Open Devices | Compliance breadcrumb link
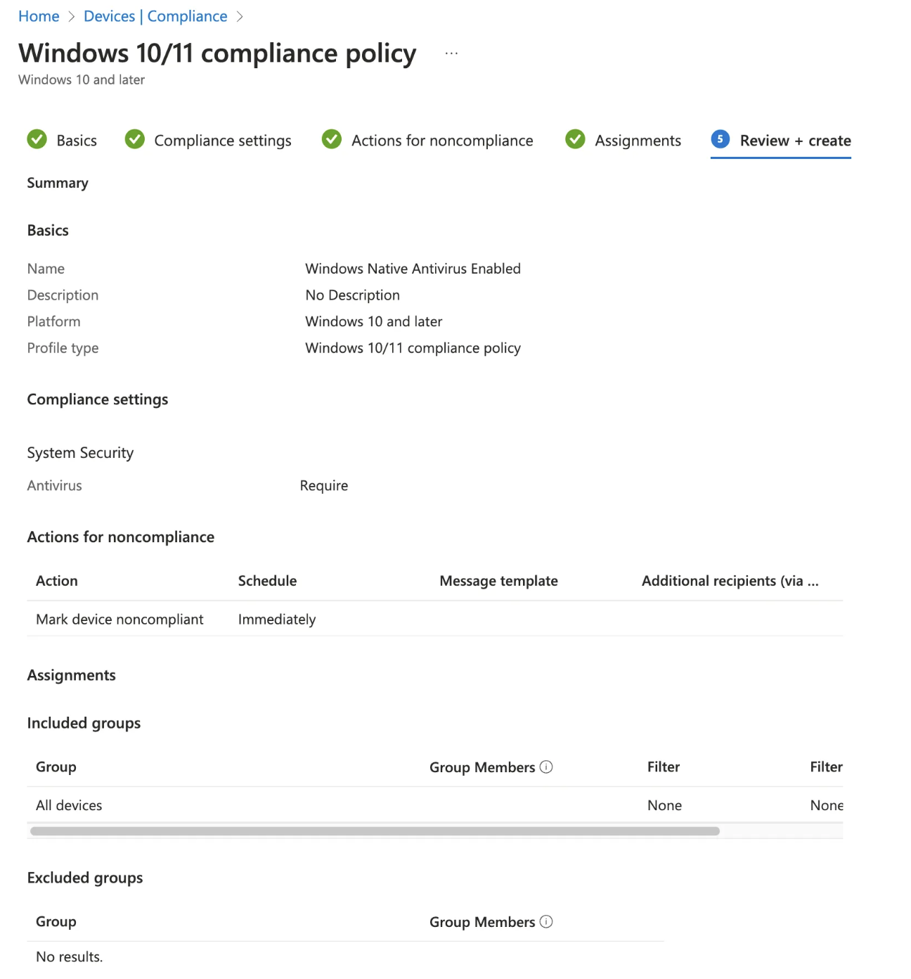911x979 pixels. [155, 16]
